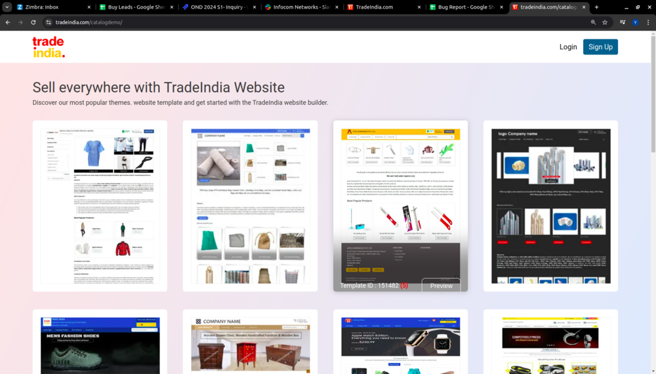Open the clothing company template thumbnail

click(x=100, y=206)
